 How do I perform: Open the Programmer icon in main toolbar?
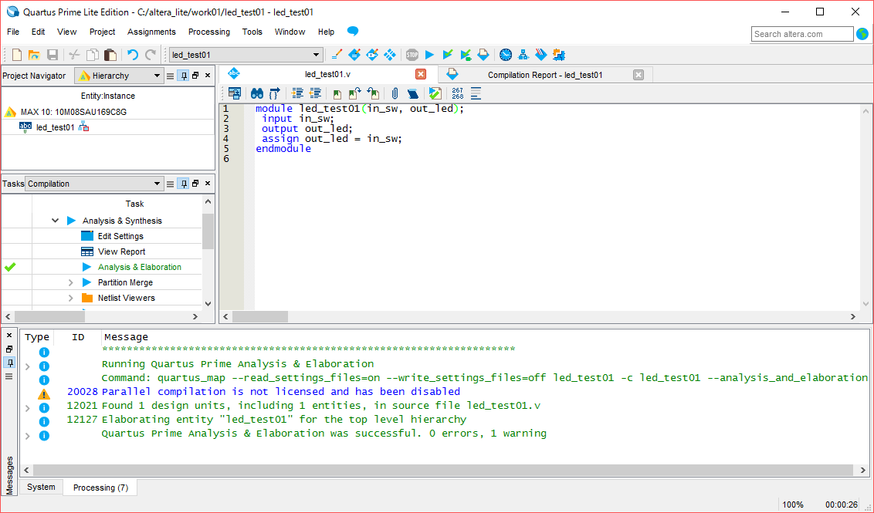pyautogui.click(x=541, y=55)
